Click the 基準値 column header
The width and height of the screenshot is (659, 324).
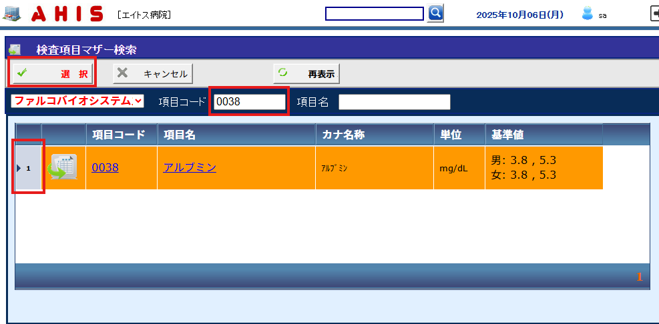tap(507, 135)
